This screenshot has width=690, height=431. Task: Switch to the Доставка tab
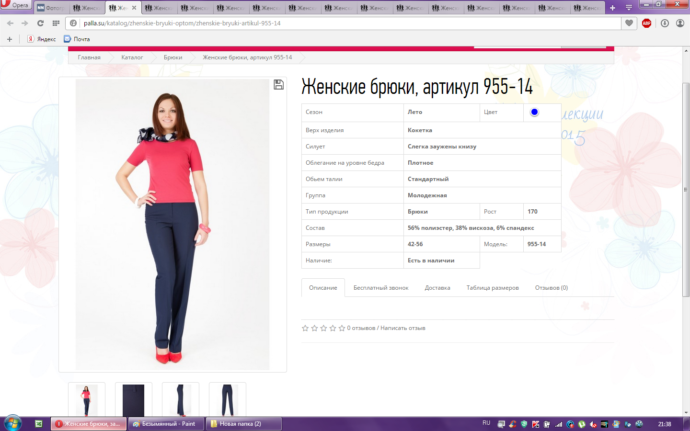coord(437,288)
